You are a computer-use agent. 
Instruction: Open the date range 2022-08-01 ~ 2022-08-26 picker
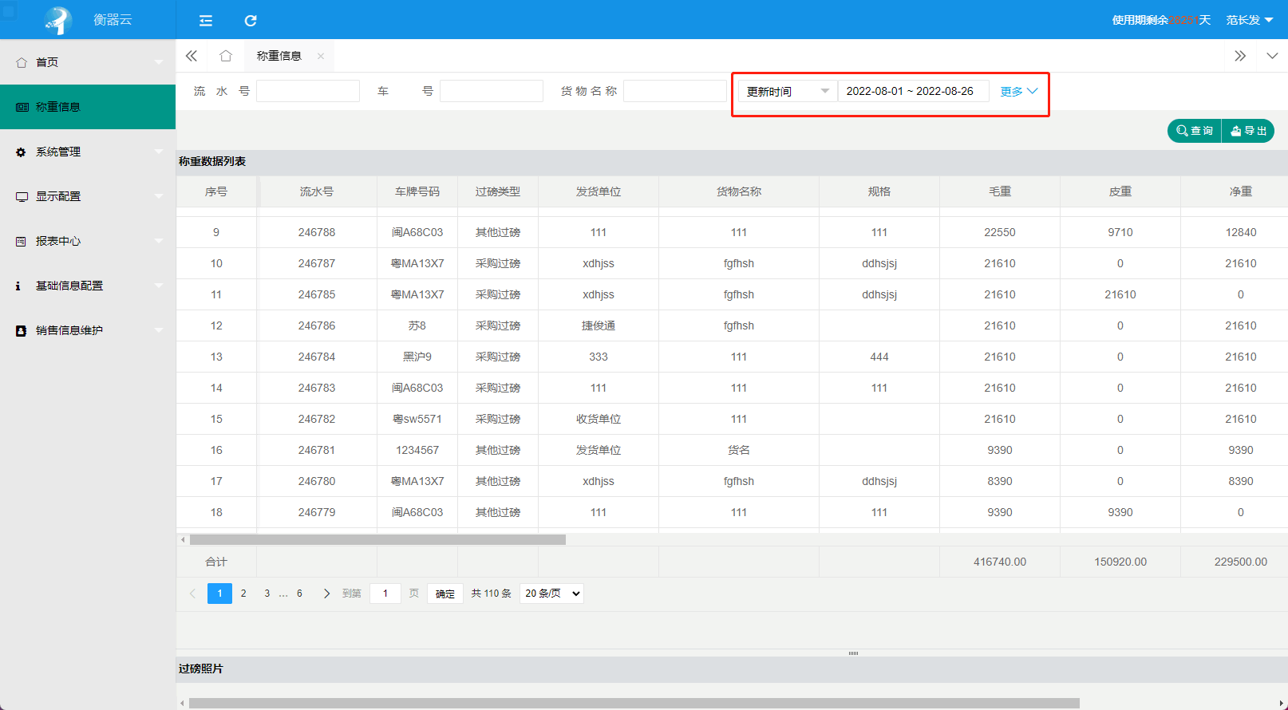tap(914, 91)
